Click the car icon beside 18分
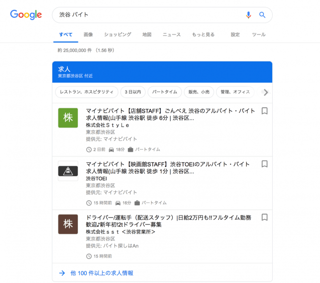This screenshot has height=283, width=320. [x=111, y=150]
